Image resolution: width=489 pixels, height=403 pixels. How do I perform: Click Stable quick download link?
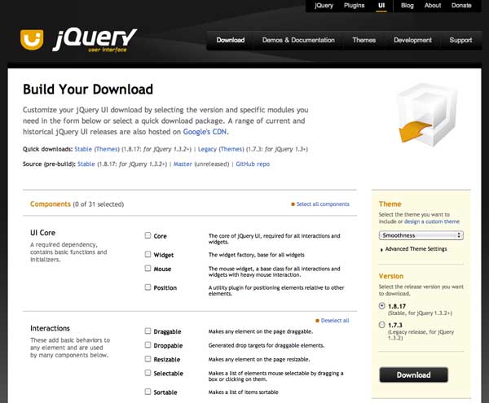[x=83, y=149]
